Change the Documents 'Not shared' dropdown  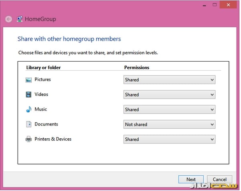169,125
